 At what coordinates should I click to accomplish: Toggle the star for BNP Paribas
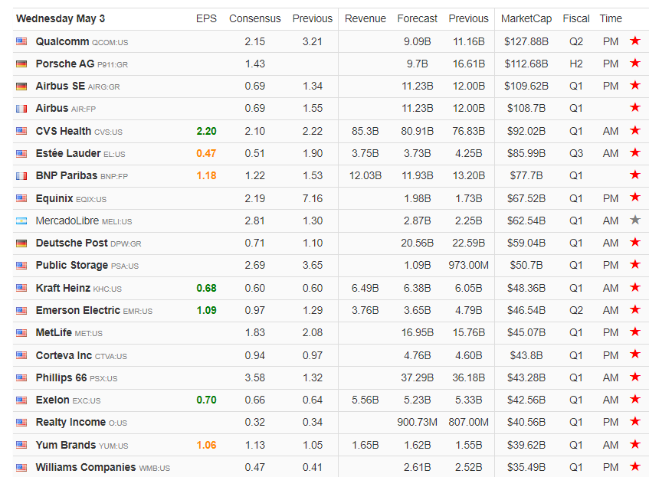[x=635, y=175]
